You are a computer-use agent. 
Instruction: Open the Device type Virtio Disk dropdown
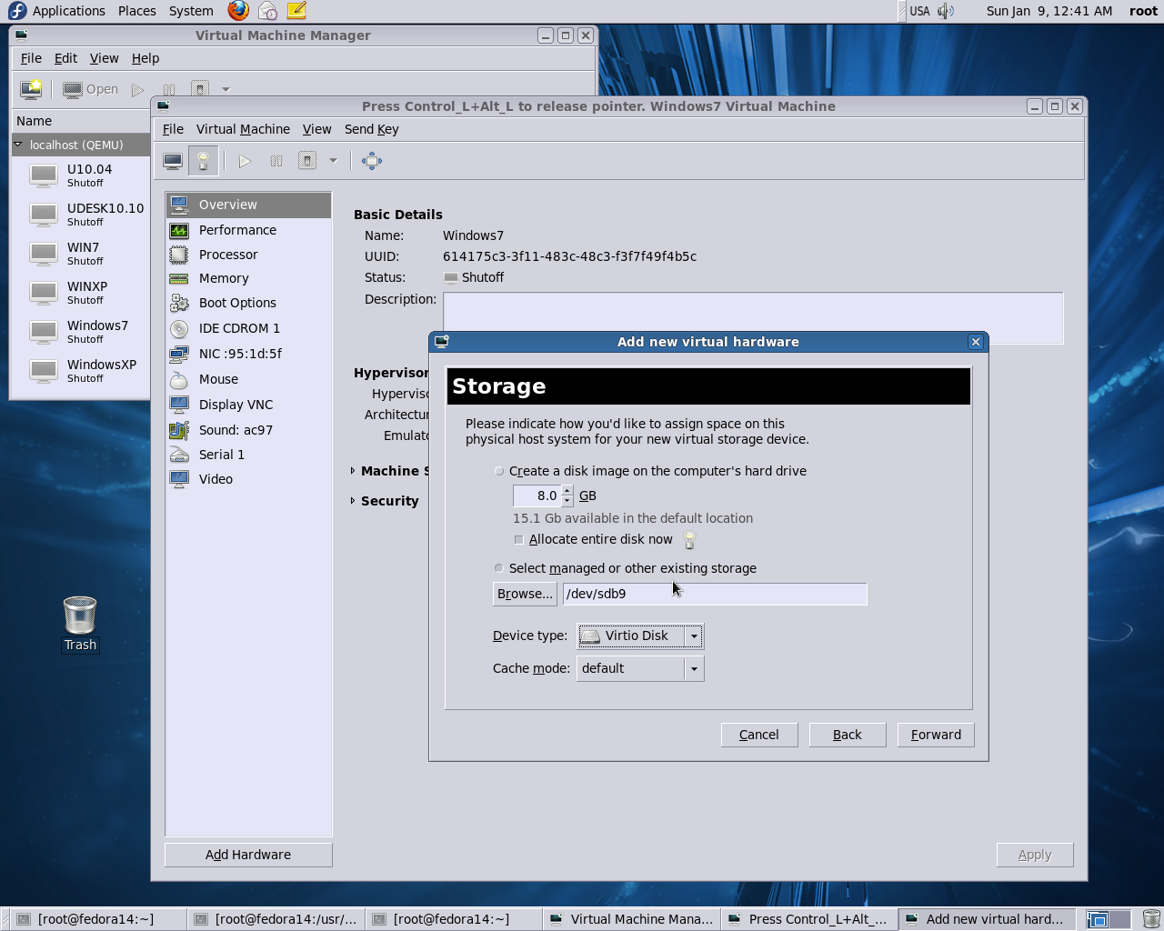[x=640, y=636]
